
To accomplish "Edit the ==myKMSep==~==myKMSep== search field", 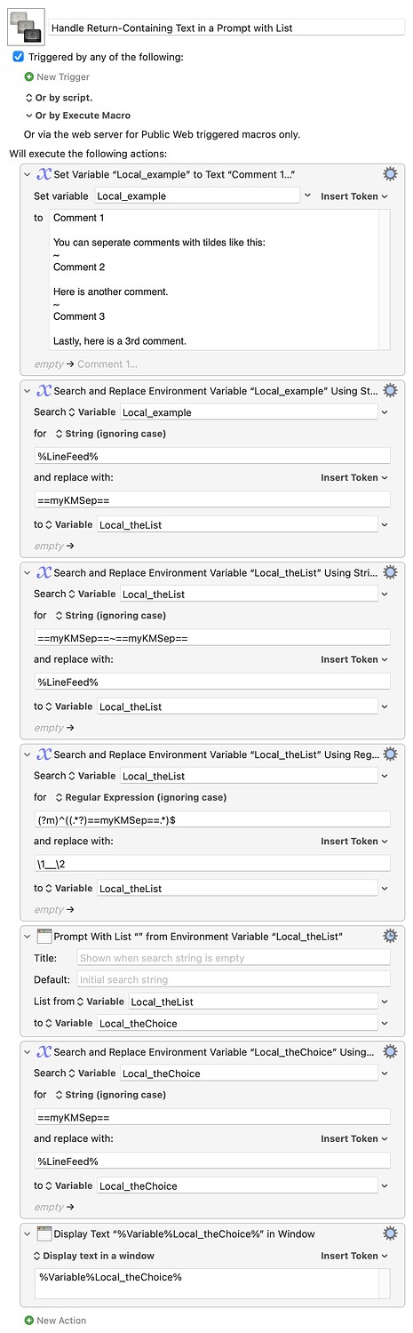I will 211,637.
